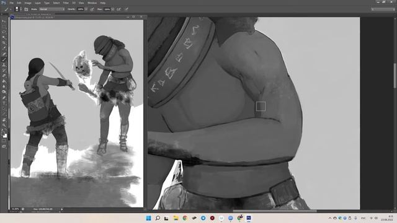Click the main canvas horizontal scrollbar
This screenshot has width=397, height=223.
tap(275, 211)
